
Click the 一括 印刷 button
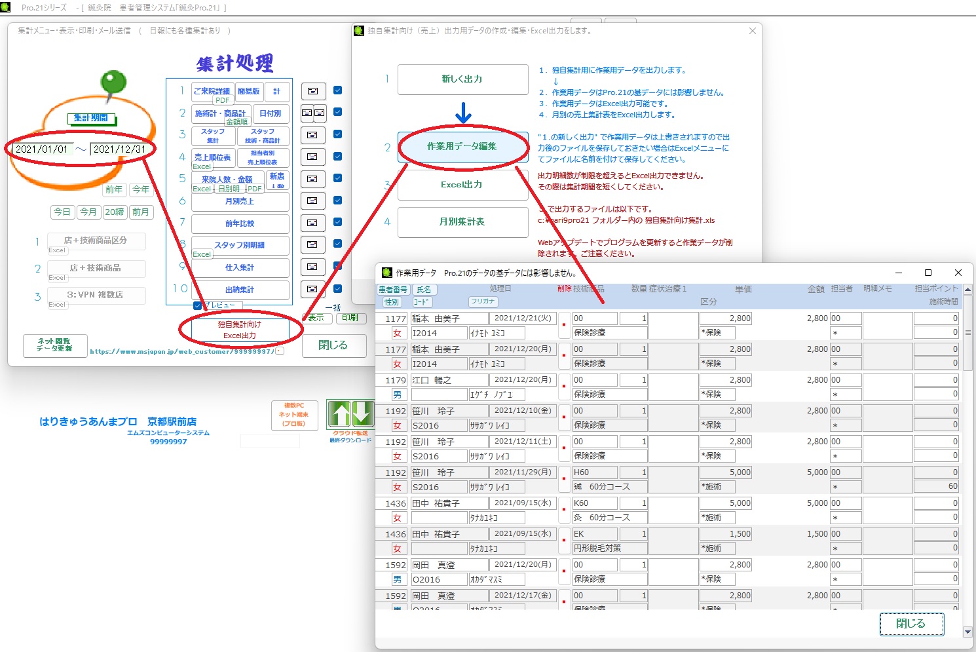tap(350, 318)
